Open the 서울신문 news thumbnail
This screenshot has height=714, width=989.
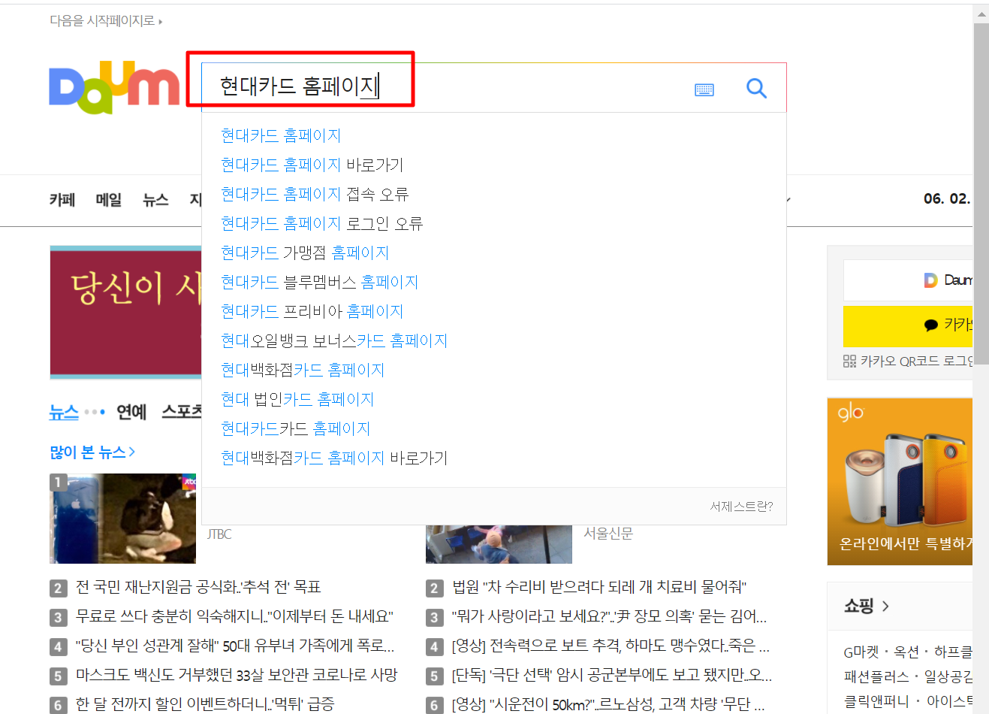tap(499, 544)
